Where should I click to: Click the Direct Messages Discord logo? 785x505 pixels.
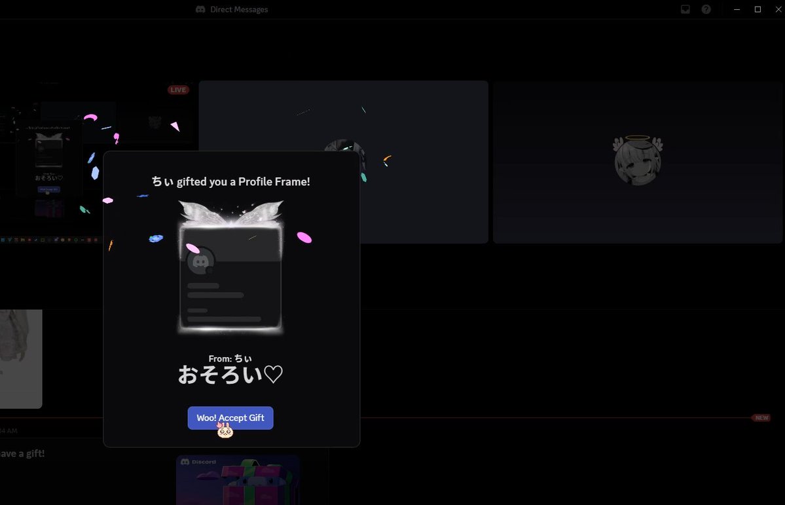tap(200, 10)
